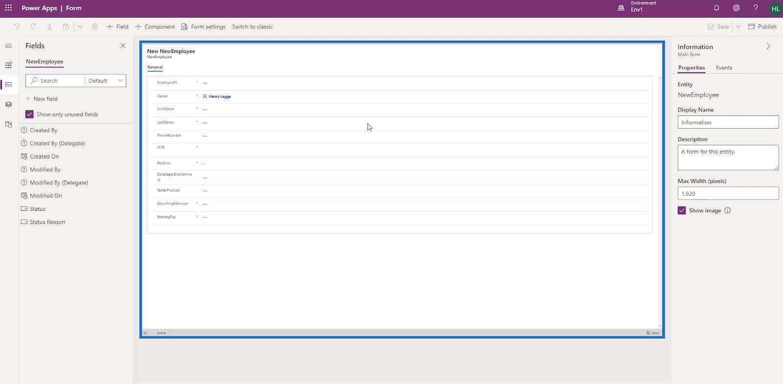Click the Undo icon
The width and height of the screenshot is (783, 384).
(17, 26)
